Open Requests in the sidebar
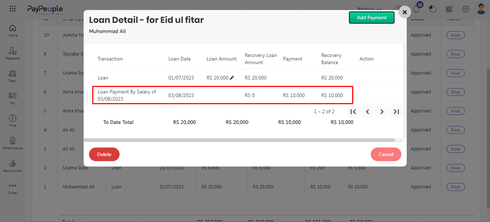 pyautogui.click(x=13, y=53)
